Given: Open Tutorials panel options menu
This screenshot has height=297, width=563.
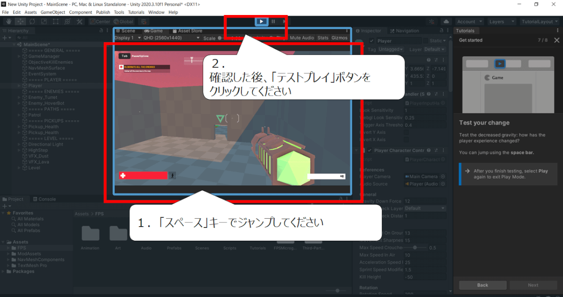Looking at the screenshot, I should [558, 31].
